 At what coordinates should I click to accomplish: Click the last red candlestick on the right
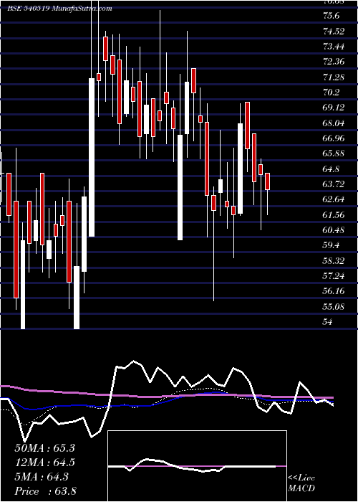pyautogui.click(x=268, y=181)
